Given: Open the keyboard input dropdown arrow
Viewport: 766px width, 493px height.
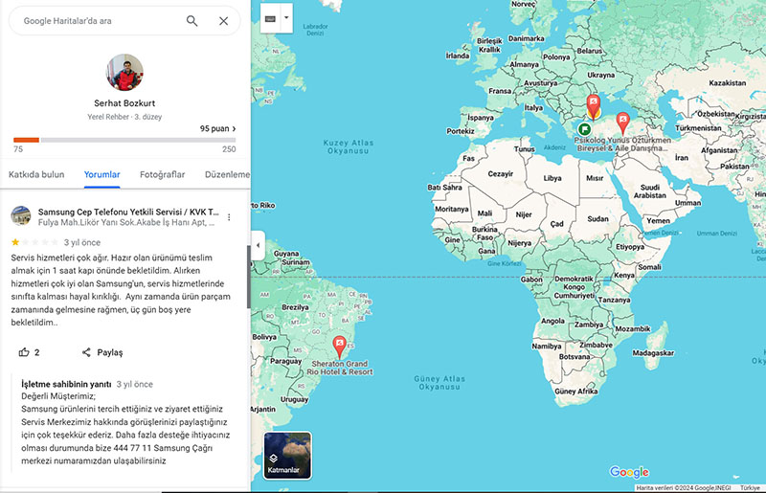Looking at the screenshot, I should pos(286,17).
